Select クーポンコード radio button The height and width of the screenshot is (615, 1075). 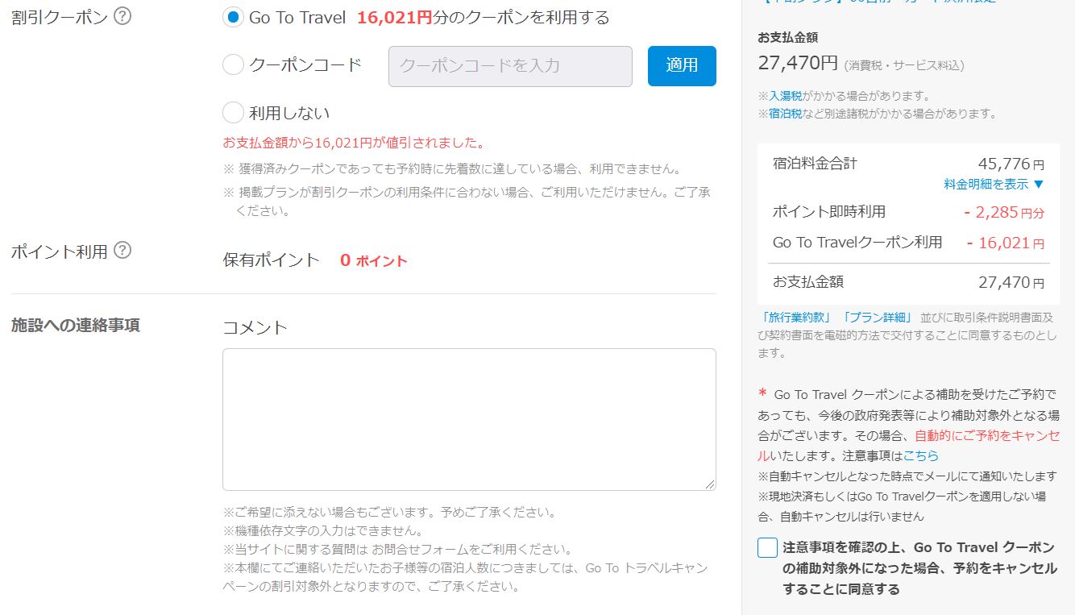[x=233, y=65]
